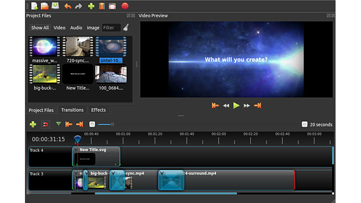Toggle timeline snapping with the magnet button
This screenshot has height=203, width=361.
46,124
